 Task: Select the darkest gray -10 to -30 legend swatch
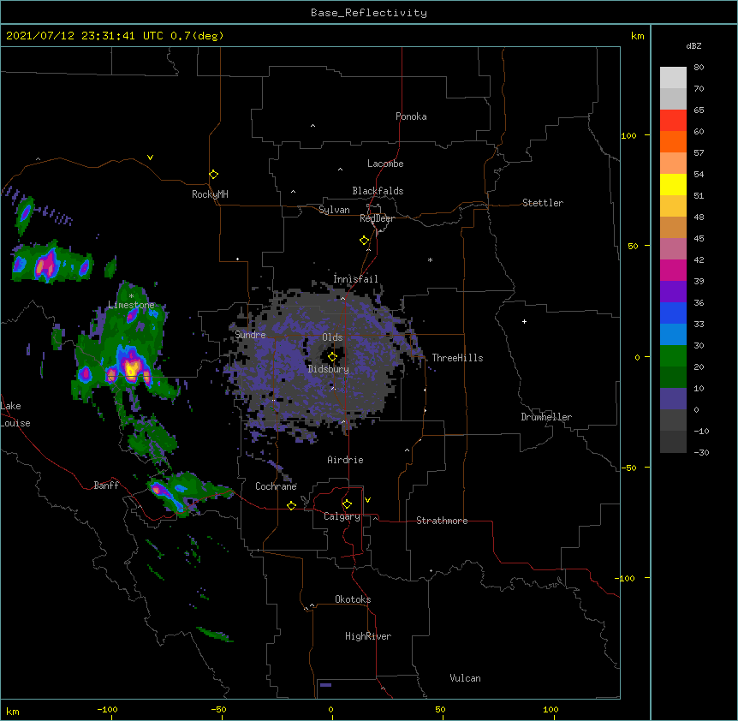tap(673, 442)
